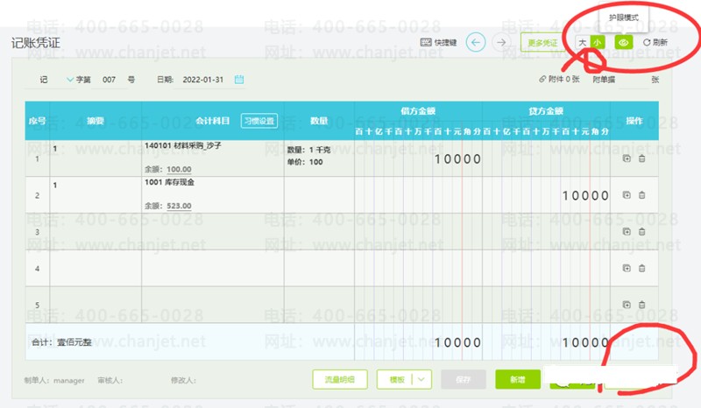Click the 会计科目 column header
701x408 pixels.
[212, 121]
